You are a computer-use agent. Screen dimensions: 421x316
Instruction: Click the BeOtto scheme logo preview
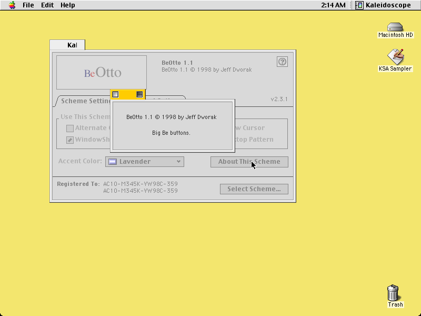pyautogui.click(x=102, y=72)
